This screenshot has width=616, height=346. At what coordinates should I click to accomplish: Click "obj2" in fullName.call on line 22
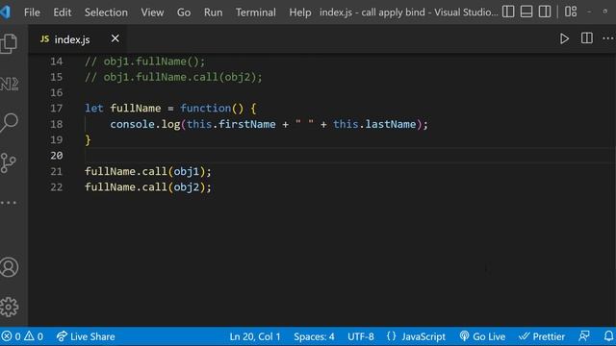click(x=186, y=187)
